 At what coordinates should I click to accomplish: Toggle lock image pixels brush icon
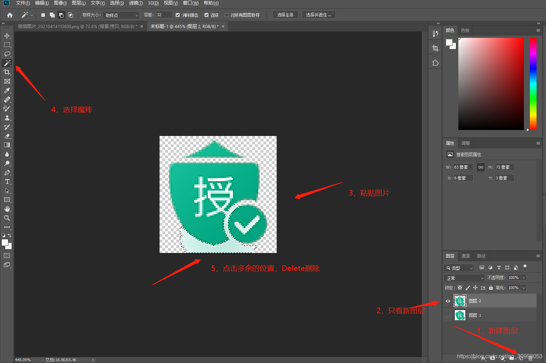click(x=467, y=288)
